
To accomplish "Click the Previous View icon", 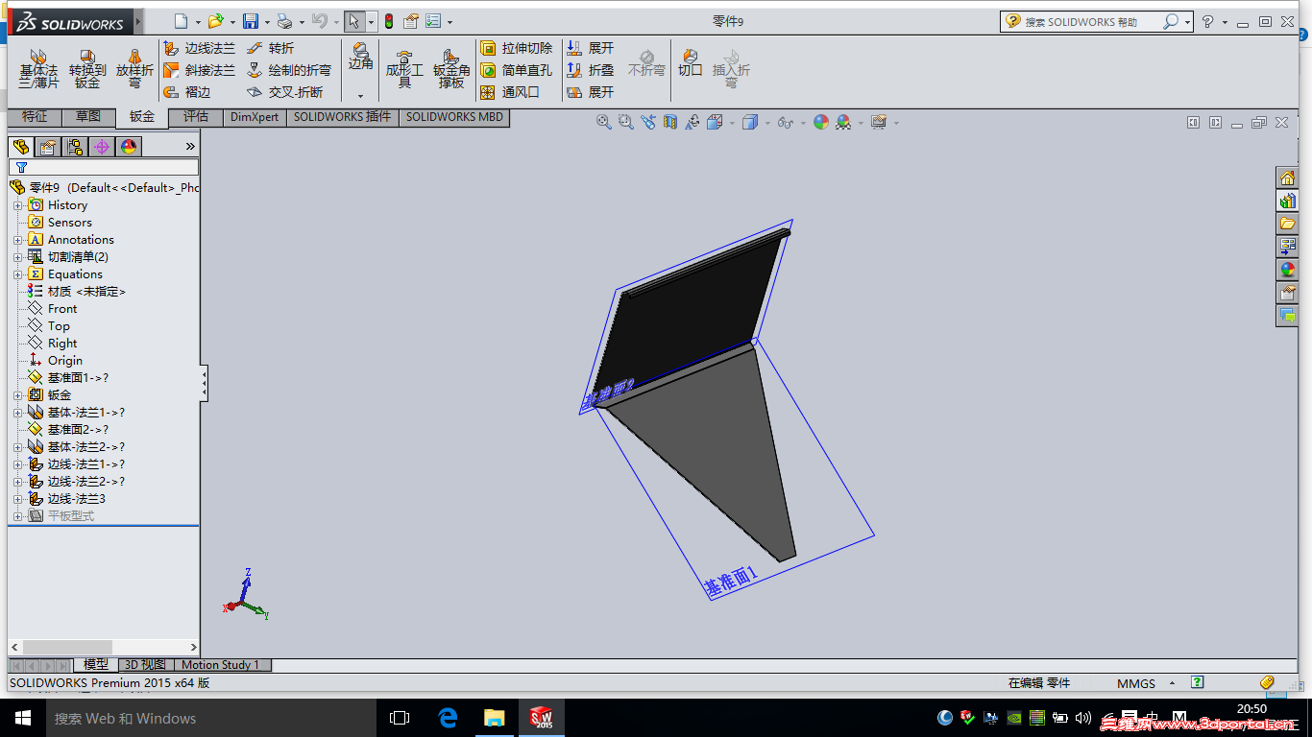I will tap(648, 122).
